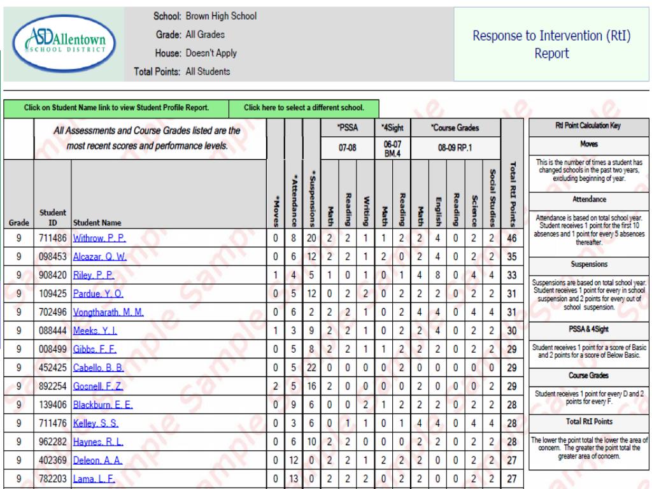
Task: Click the PSSA & 4Sight key heading
Action: [589, 329]
